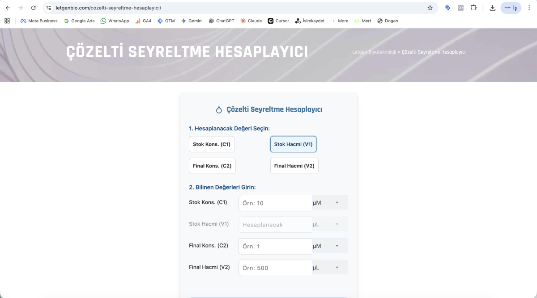
Task: Click the Letgen Biyoteknoloji breadcrumb link
Action: coord(375,52)
